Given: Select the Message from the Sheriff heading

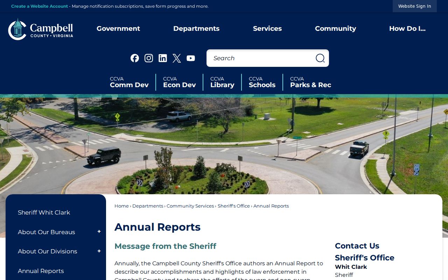Looking at the screenshot, I should coord(165,246).
